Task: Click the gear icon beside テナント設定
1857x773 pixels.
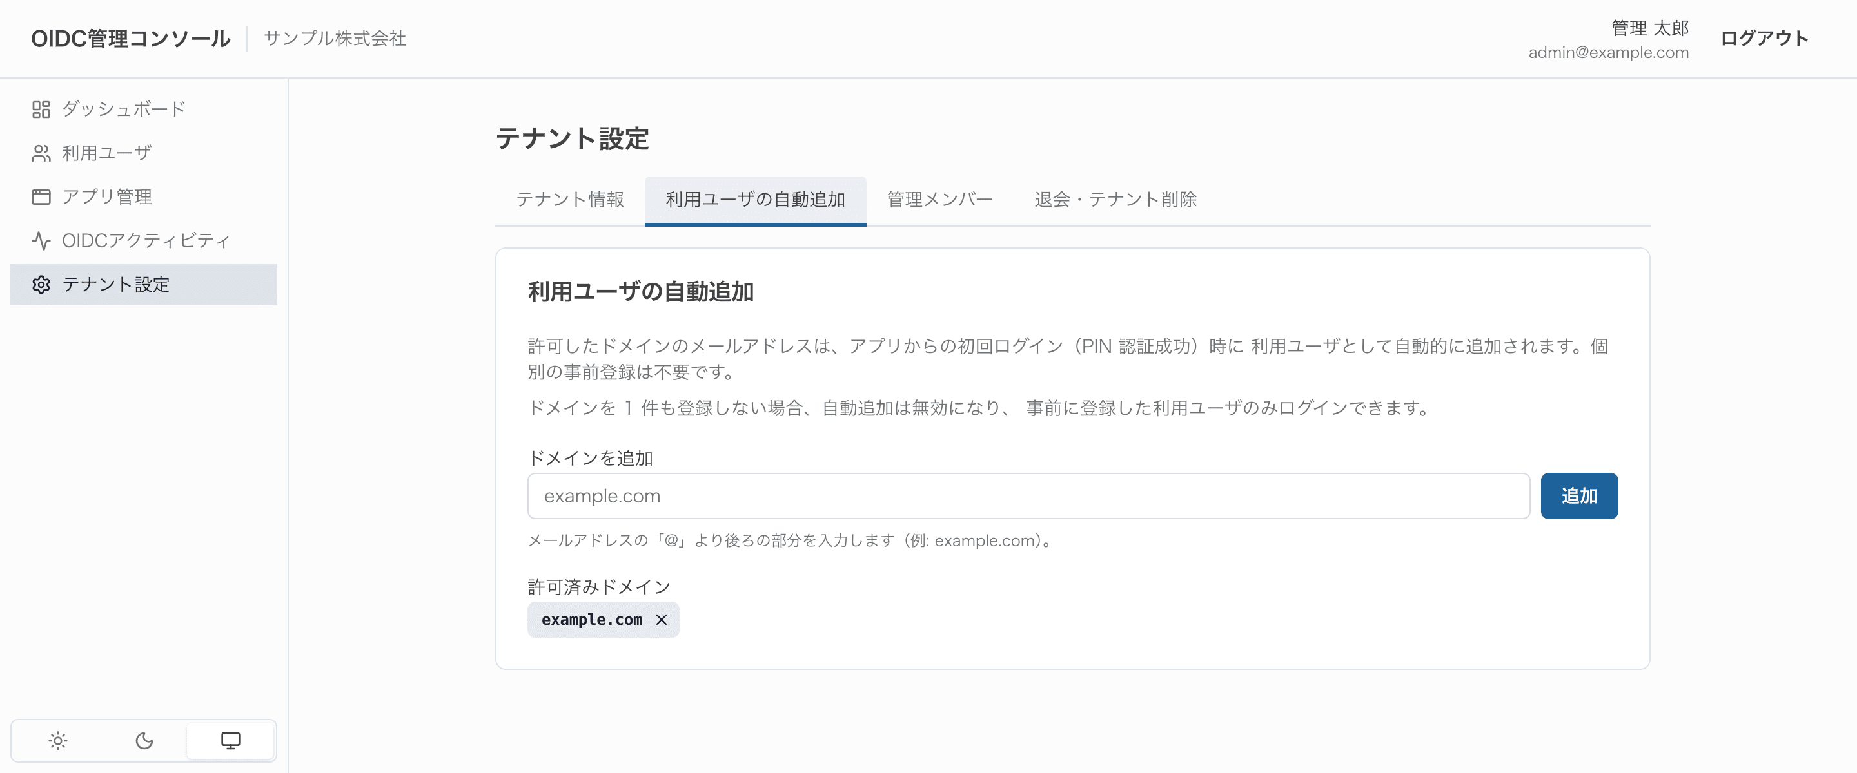Action: click(41, 285)
